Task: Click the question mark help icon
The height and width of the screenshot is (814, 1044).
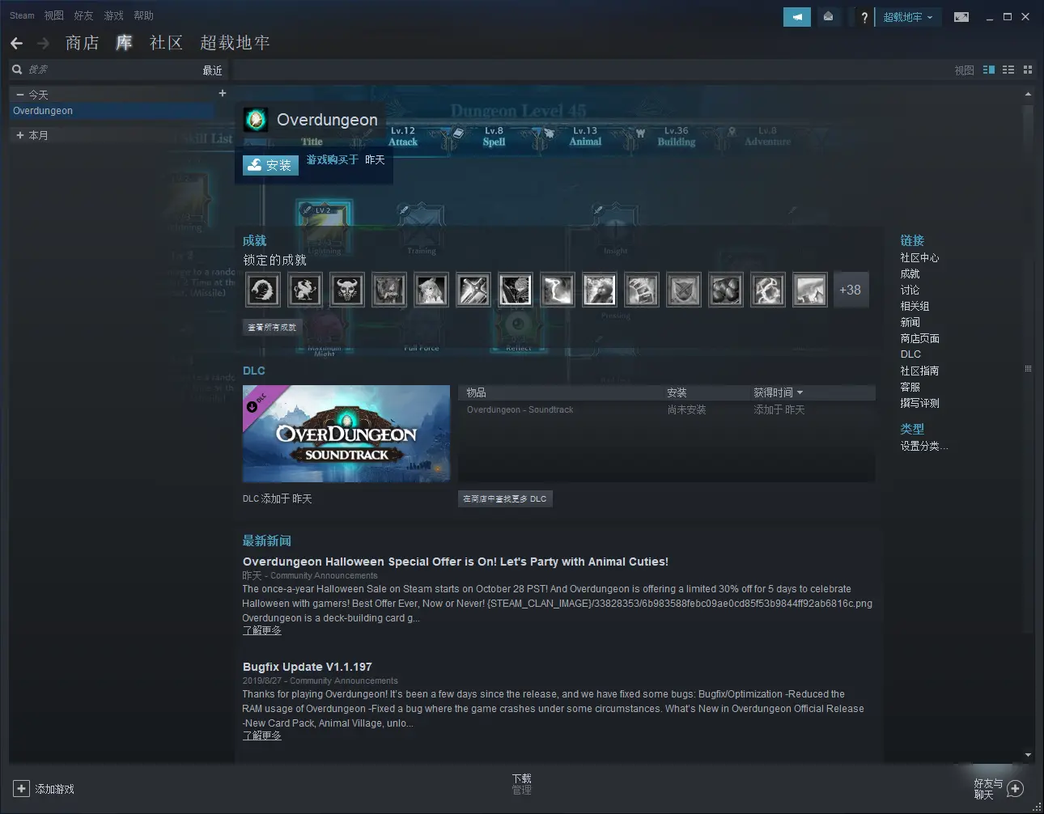Action: coord(864,17)
